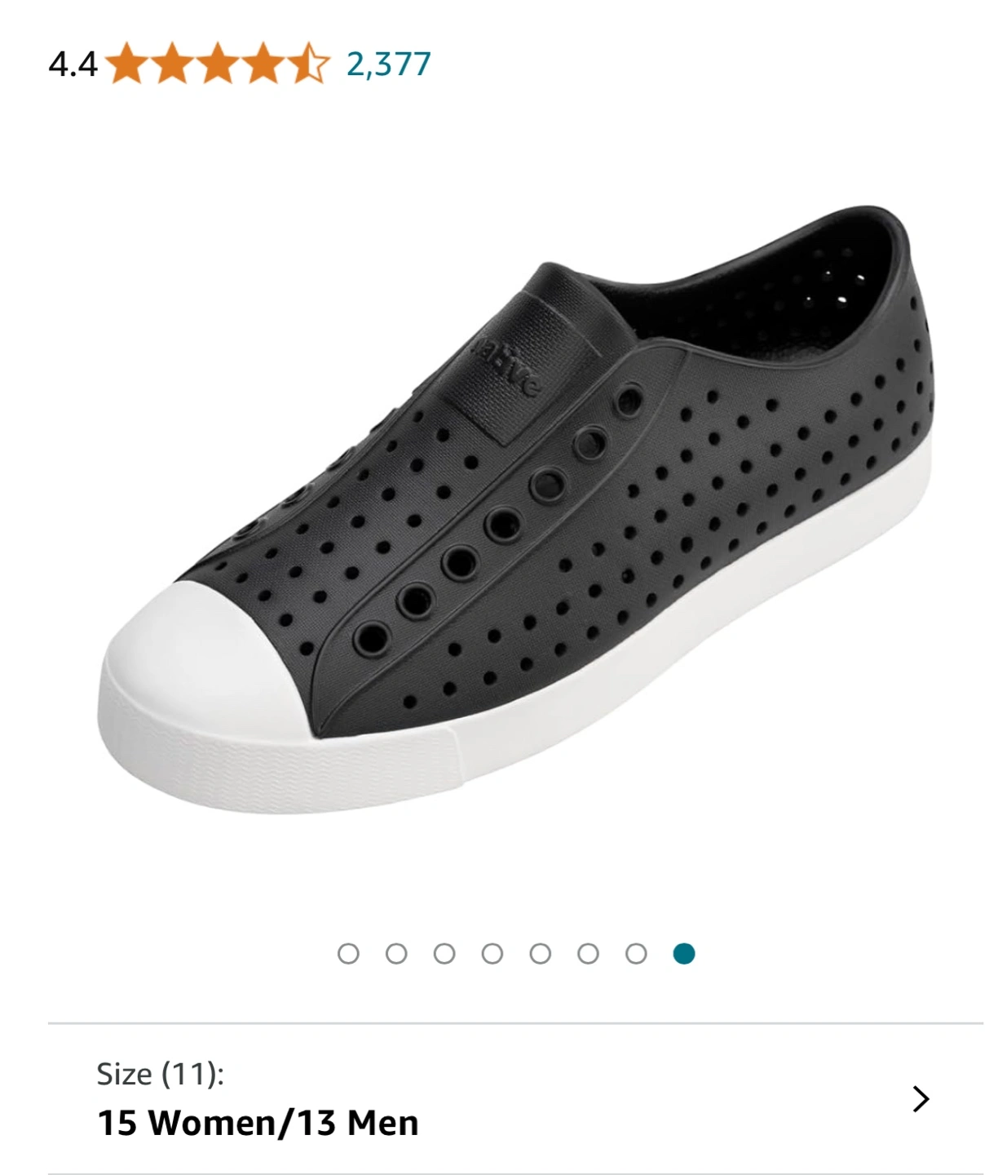Click the active teal eighth carousel dot
The image size is (998, 1175).
[x=684, y=954]
